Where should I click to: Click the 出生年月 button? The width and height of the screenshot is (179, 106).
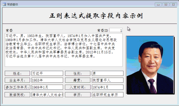(17, 80)
